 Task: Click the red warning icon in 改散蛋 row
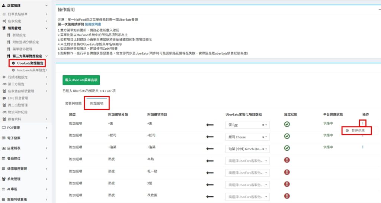(287, 196)
